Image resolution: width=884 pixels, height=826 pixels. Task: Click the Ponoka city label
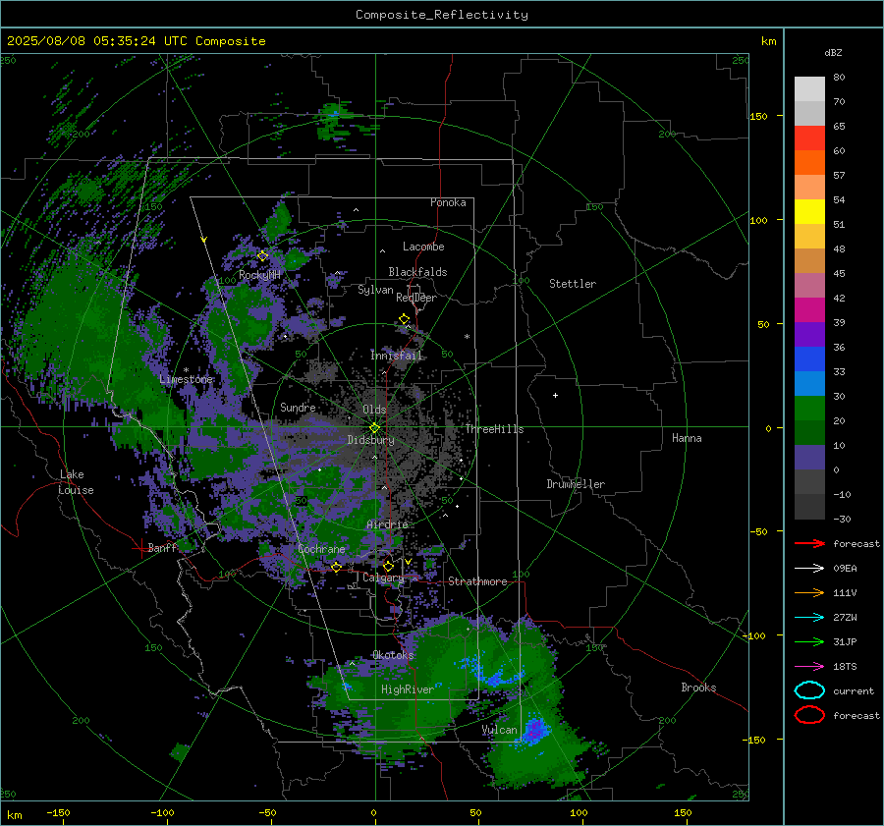[x=448, y=202]
